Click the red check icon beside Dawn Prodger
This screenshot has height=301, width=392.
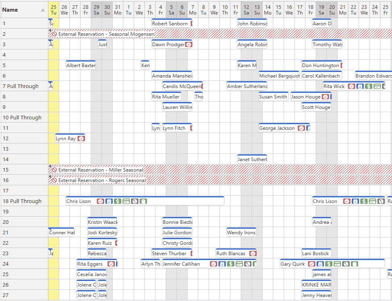(x=189, y=45)
